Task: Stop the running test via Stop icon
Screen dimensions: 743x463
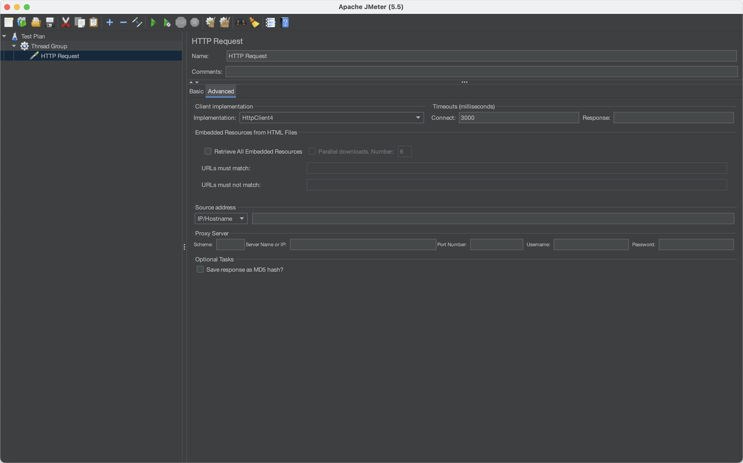Action: (x=181, y=22)
